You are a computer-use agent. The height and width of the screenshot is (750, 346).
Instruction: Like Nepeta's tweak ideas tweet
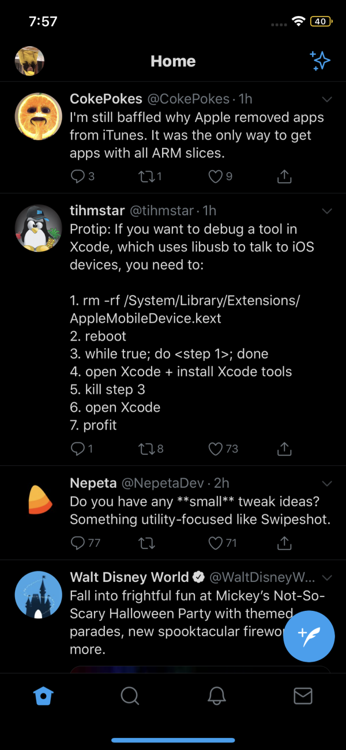[x=223, y=543]
